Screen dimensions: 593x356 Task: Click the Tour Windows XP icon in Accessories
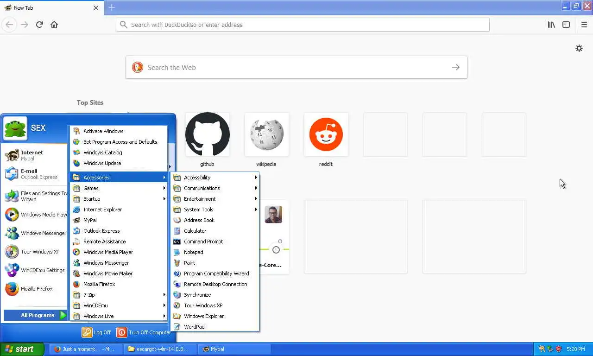[177, 305]
